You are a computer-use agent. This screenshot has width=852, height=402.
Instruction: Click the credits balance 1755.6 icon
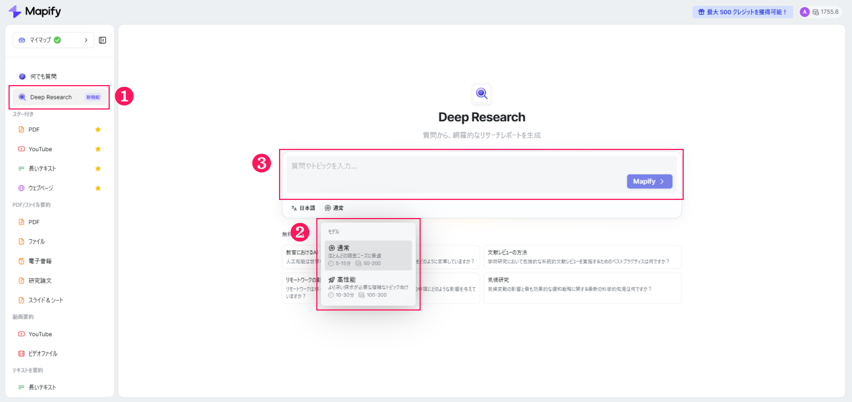(x=816, y=12)
